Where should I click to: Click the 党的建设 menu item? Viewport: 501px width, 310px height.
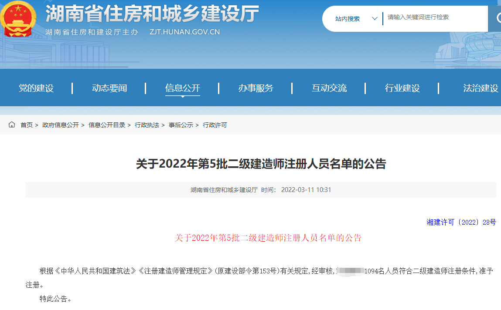(37, 88)
